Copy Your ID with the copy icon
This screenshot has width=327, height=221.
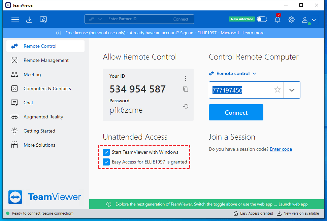tap(186, 89)
